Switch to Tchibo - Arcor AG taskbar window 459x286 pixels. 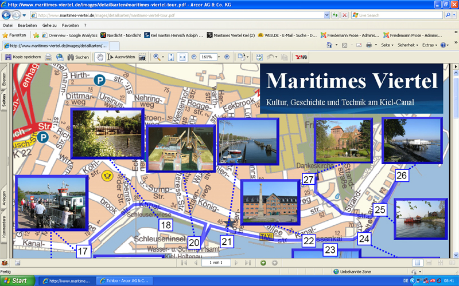click(125, 281)
